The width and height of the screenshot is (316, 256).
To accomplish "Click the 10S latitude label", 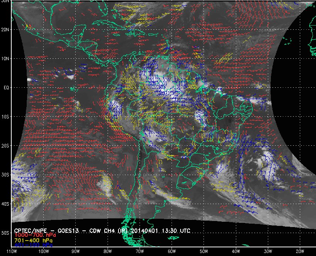I will [5, 117].
